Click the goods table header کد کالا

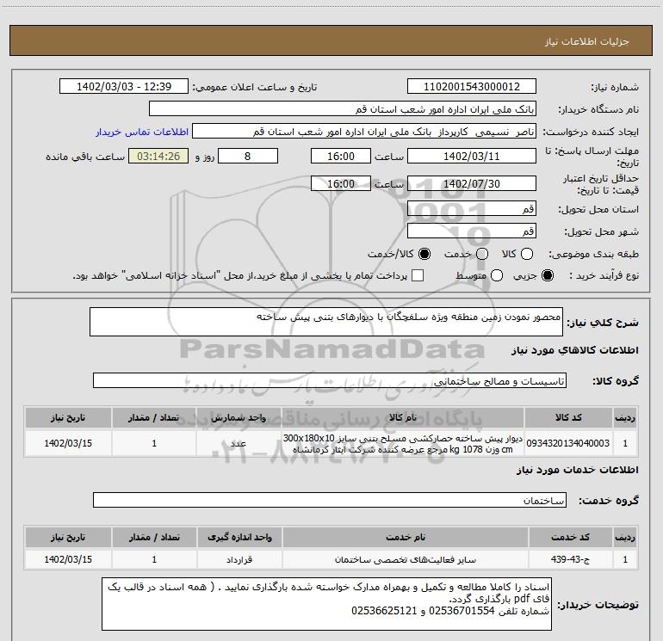point(568,417)
